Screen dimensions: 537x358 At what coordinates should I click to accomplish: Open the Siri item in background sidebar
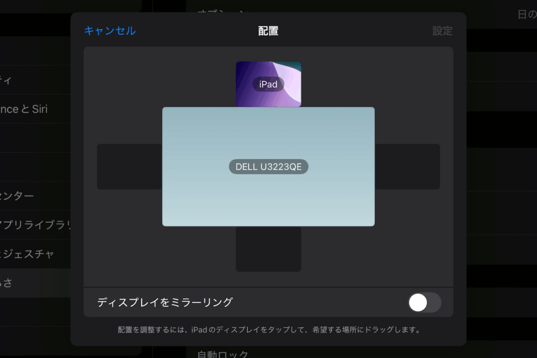[35, 109]
